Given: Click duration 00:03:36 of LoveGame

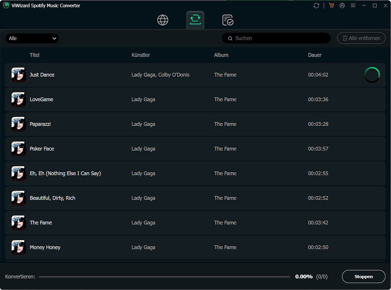Looking at the screenshot, I should (318, 99).
